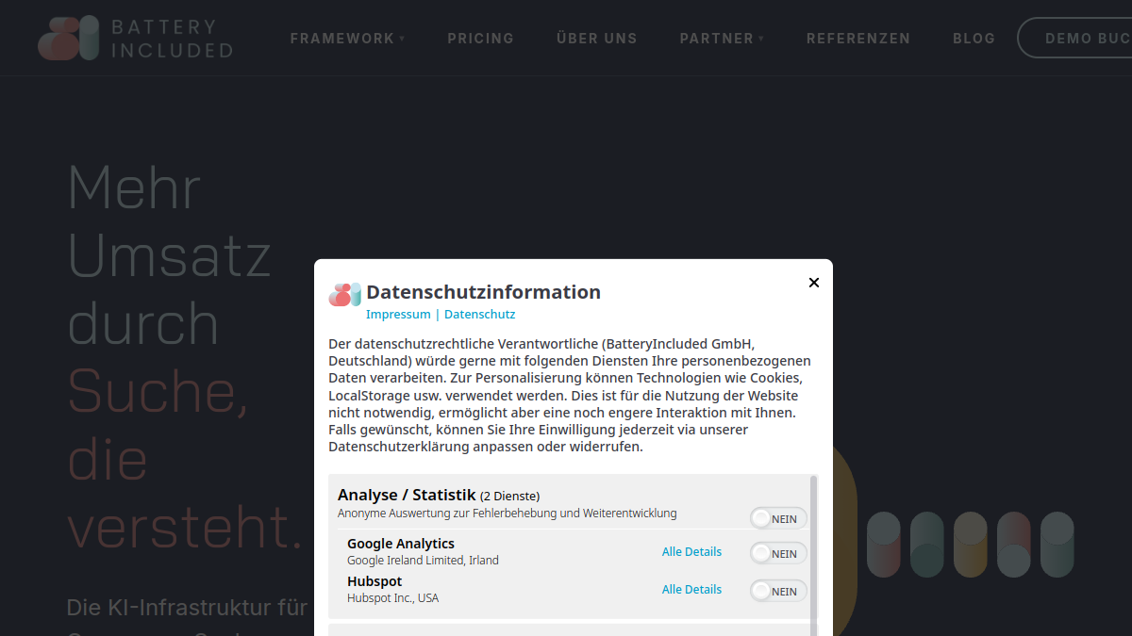Click 'Hubspot Inc., USA' text
The image size is (1132, 636).
coord(392,598)
